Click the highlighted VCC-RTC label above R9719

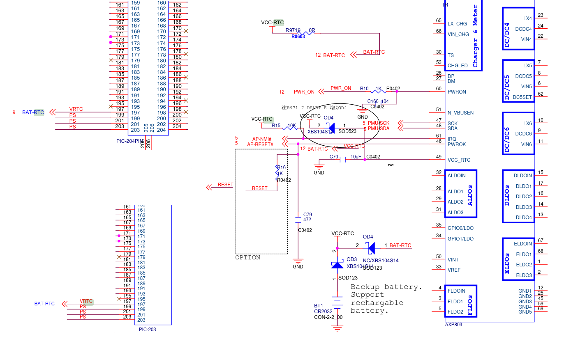(272, 23)
